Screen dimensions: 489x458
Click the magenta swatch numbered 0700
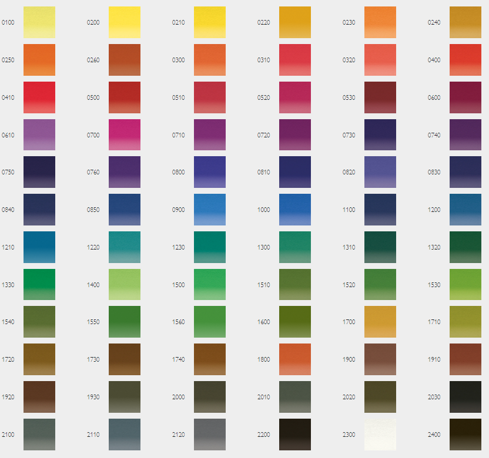pyautogui.click(x=125, y=135)
